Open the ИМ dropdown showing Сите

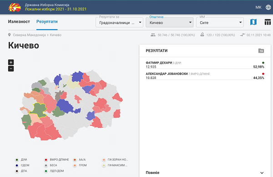pos(220,22)
